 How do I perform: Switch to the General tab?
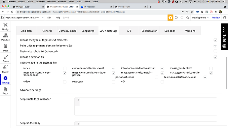(47, 31)
